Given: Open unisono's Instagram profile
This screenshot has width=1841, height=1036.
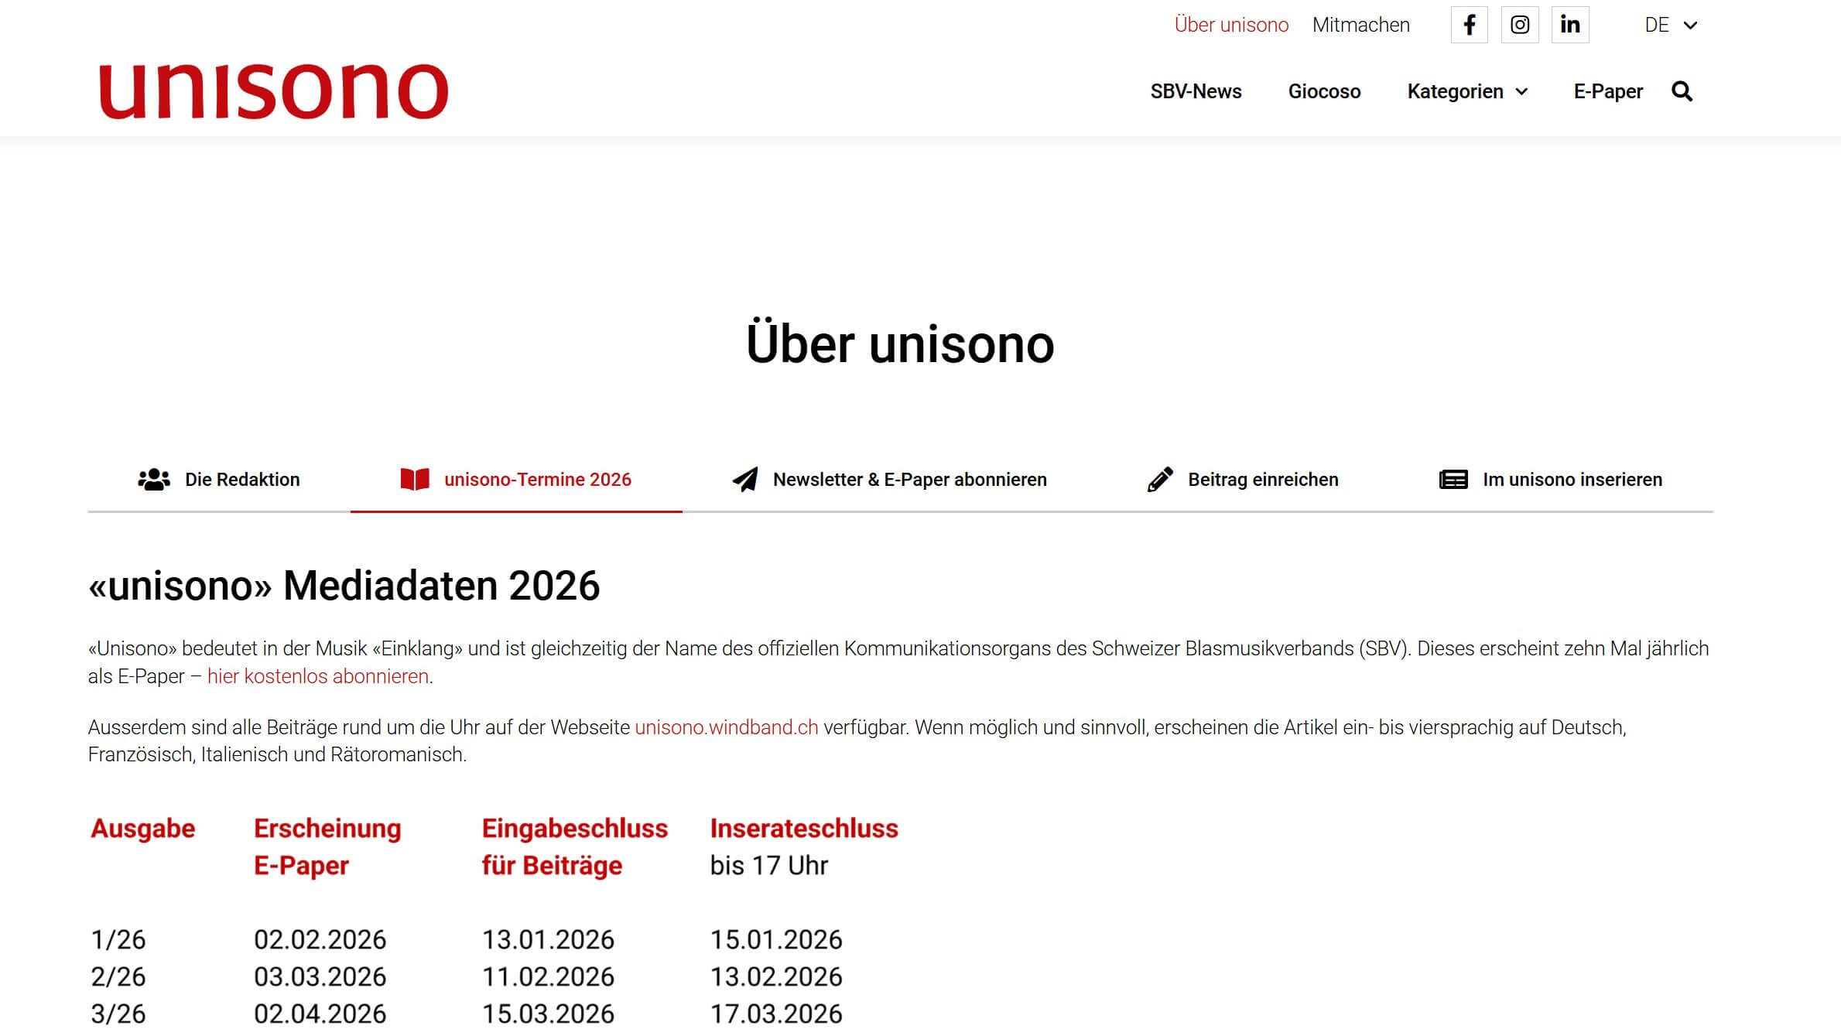Looking at the screenshot, I should pyautogui.click(x=1520, y=24).
